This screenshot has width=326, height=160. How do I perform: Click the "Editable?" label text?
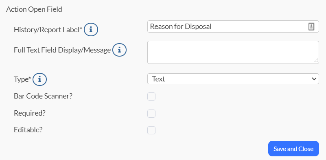click(28, 130)
